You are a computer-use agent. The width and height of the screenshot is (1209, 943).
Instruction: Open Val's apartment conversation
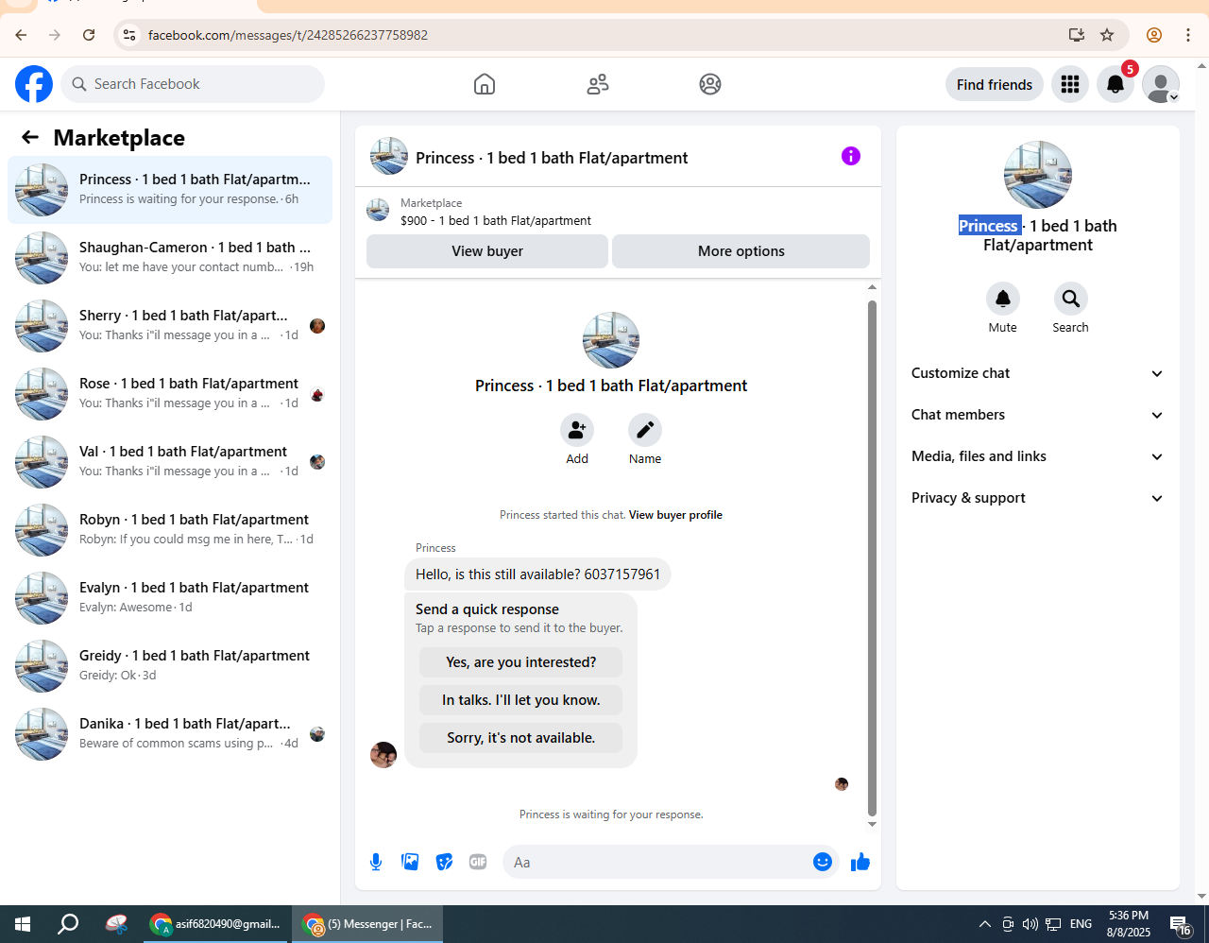pyautogui.click(x=170, y=462)
